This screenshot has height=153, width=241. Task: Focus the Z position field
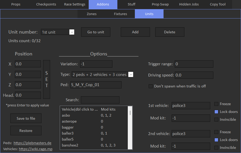[28, 85]
